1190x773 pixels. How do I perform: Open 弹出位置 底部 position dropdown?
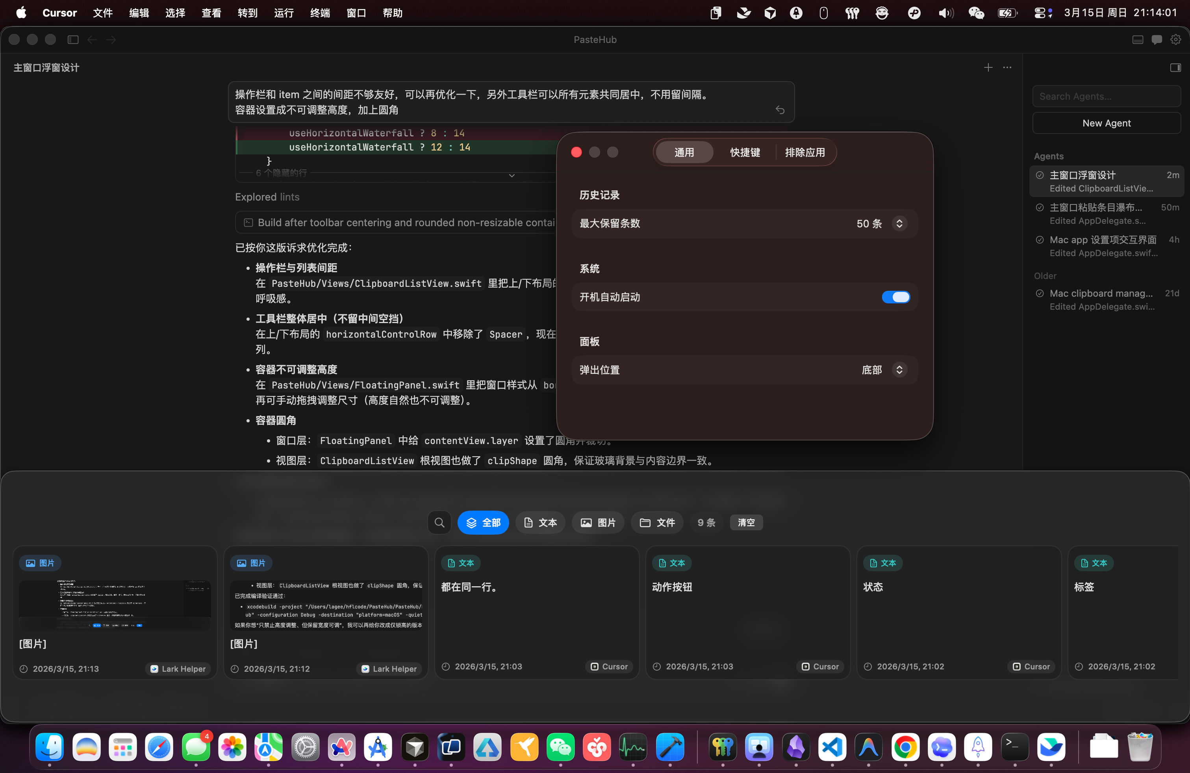[899, 369]
